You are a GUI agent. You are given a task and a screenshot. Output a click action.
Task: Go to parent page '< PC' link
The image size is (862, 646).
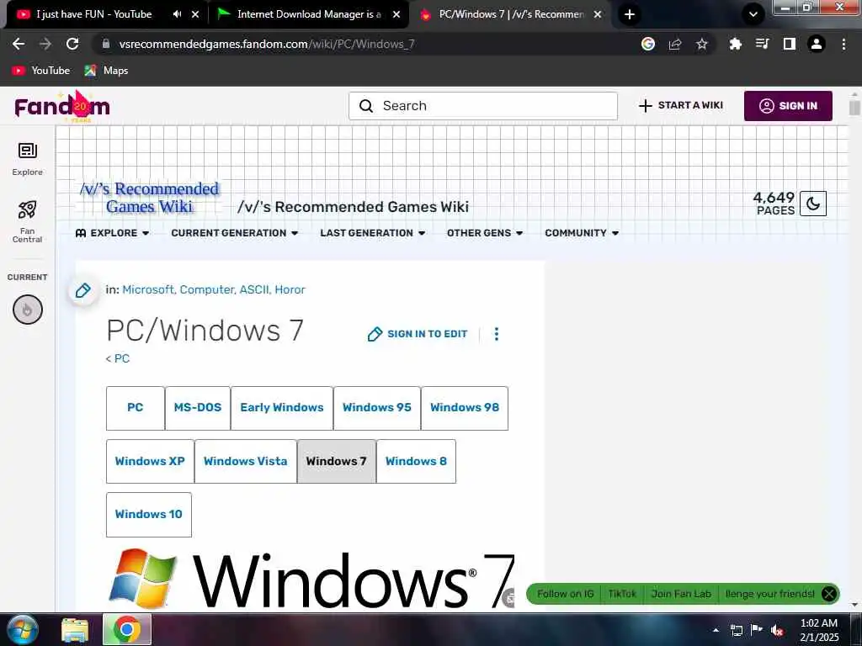click(118, 358)
